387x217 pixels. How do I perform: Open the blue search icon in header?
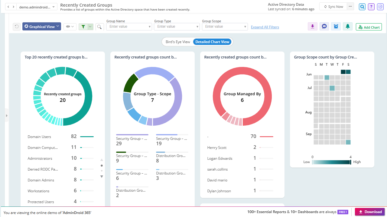point(362,7)
